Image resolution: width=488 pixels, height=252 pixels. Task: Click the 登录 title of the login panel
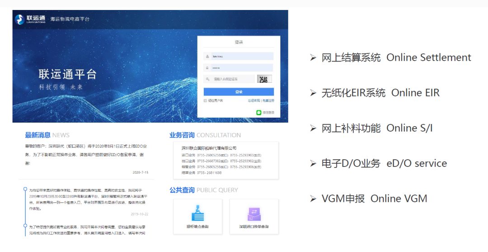click(x=239, y=42)
